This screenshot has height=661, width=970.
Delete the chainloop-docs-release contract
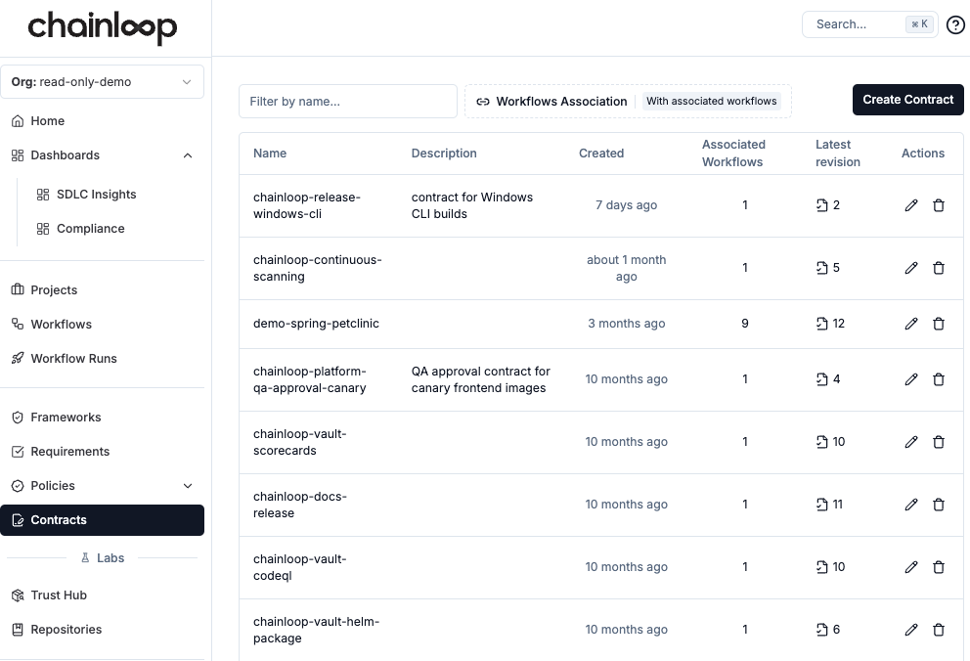pos(939,505)
